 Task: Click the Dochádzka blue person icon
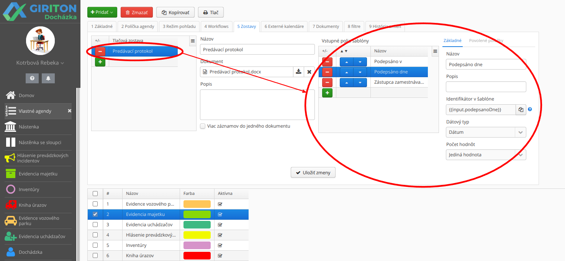(11, 252)
